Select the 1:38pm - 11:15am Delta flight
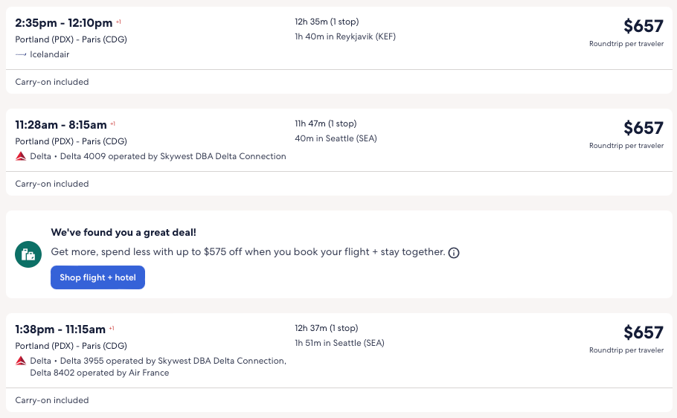 [x=61, y=329]
